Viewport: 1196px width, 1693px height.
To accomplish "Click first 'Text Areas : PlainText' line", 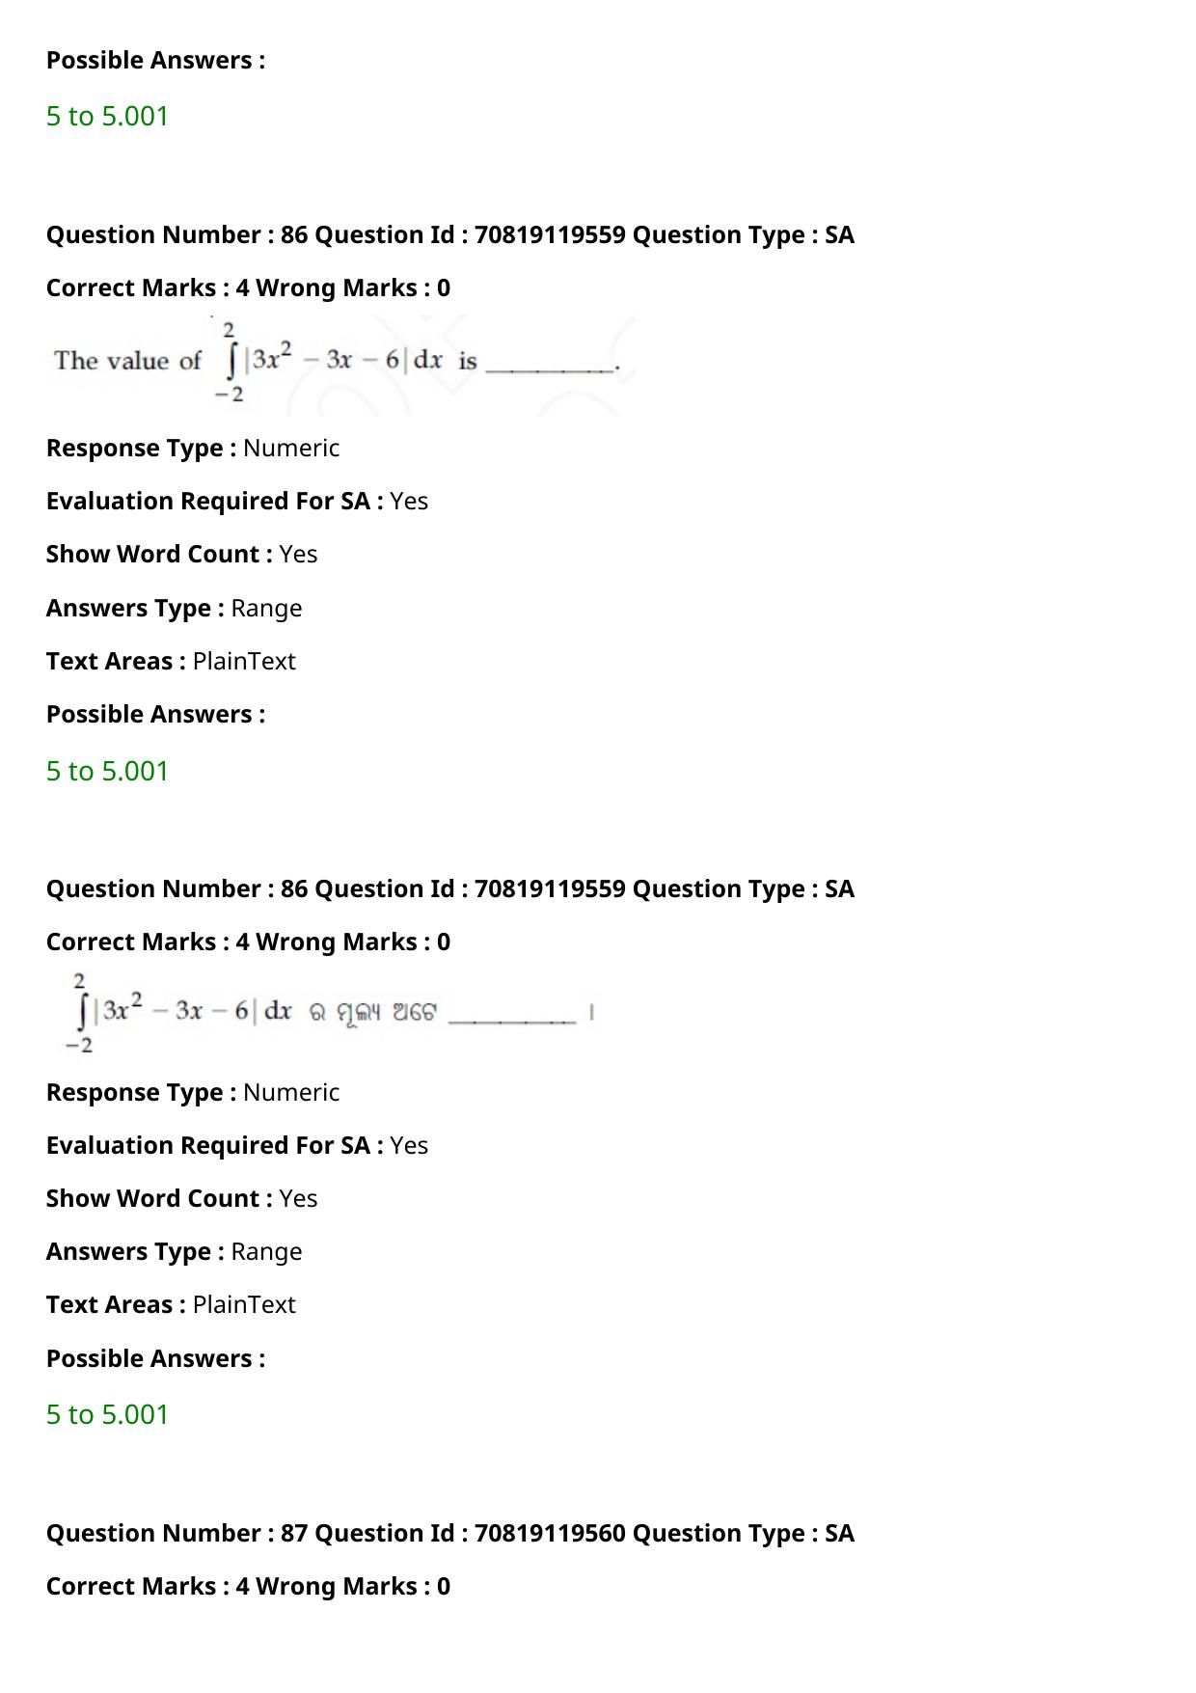I will (171, 661).
